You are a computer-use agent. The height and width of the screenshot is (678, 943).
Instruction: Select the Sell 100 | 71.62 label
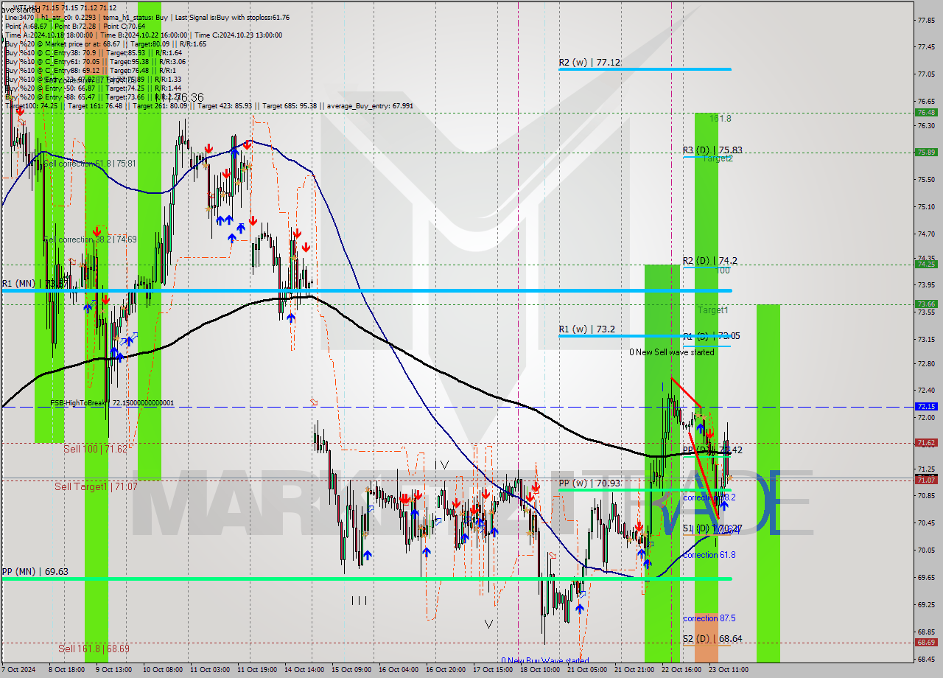tap(95, 448)
